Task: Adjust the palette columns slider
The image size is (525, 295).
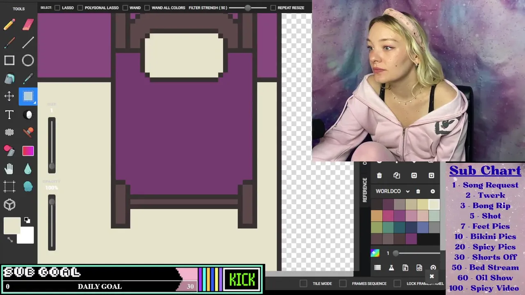Action: (416, 253)
